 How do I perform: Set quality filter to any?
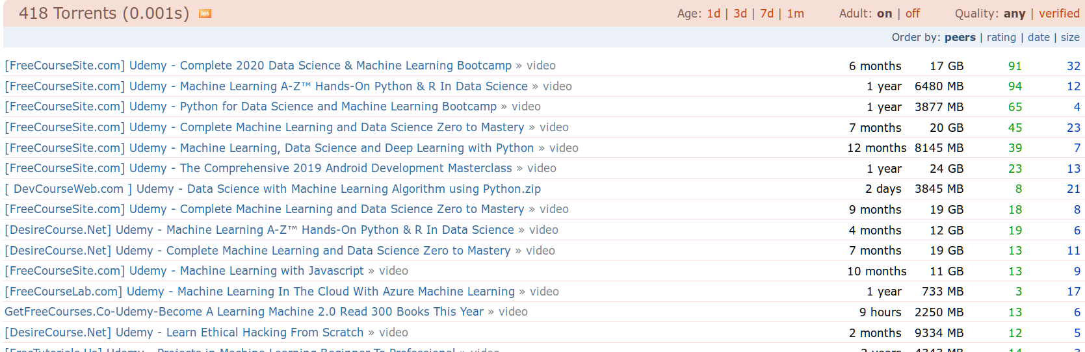pyautogui.click(x=1014, y=14)
